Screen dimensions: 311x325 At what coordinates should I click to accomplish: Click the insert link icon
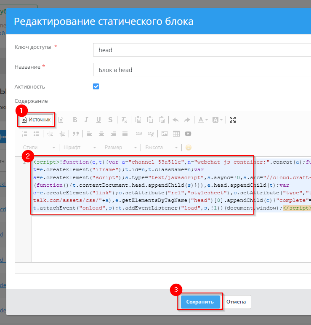click(x=138, y=134)
